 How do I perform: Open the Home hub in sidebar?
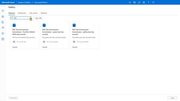[3, 11]
